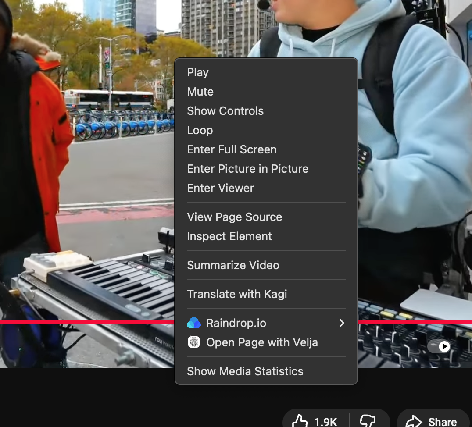Viewport: 472px width, 427px height.
Task: Expand the Raindrop.io submenu chevron
Action: (342, 323)
